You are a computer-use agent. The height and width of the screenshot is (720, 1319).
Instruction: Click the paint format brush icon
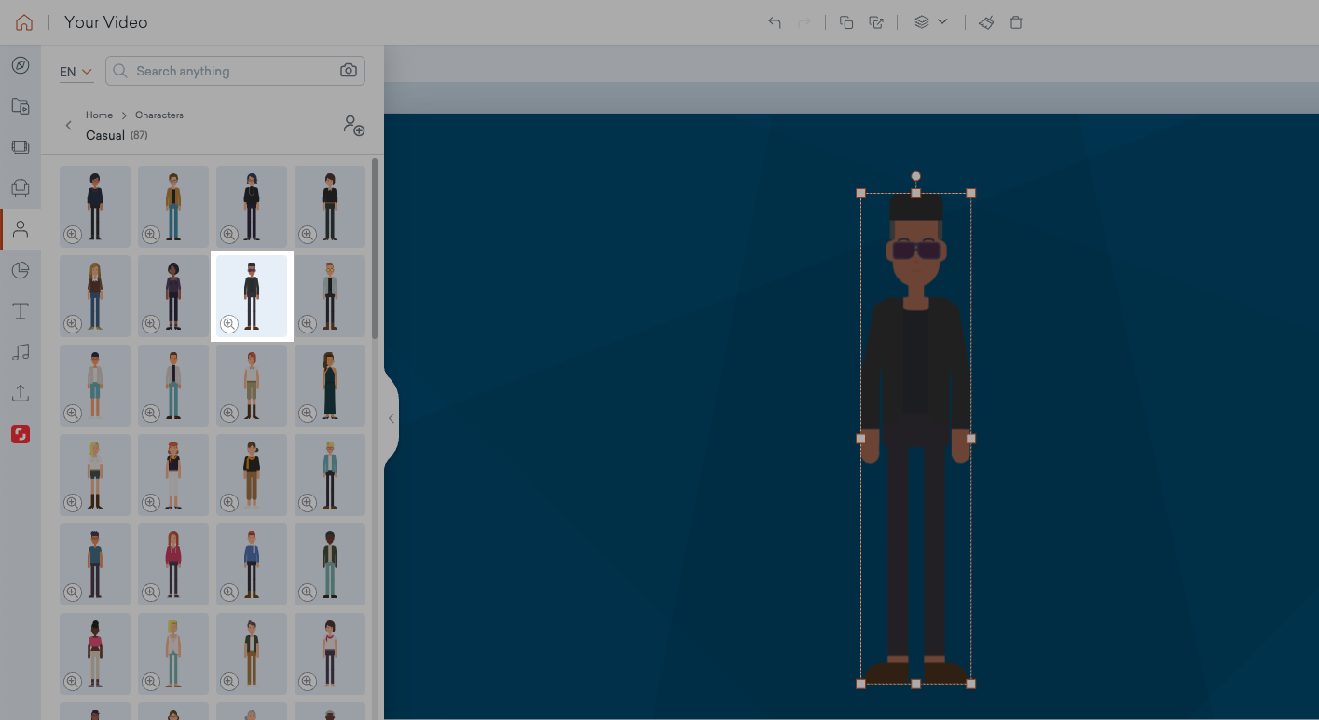coord(986,22)
